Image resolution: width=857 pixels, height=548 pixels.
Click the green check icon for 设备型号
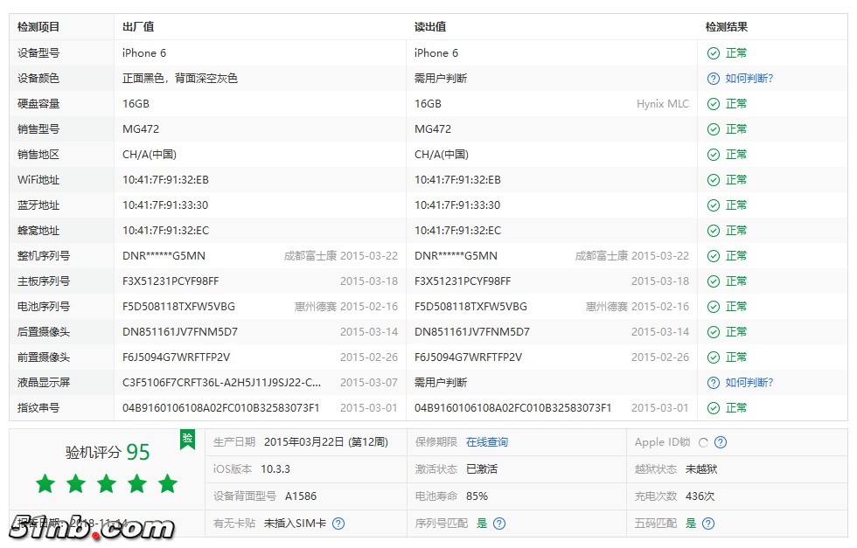click(714, 53)
